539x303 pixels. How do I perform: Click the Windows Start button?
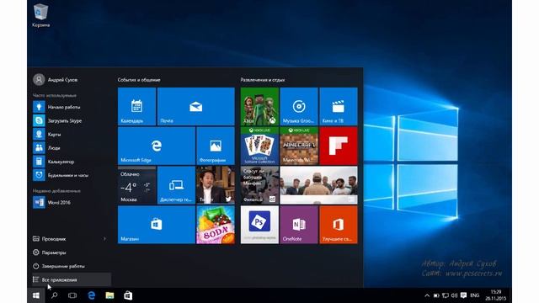pyautogui.click(x=35, y=295)
